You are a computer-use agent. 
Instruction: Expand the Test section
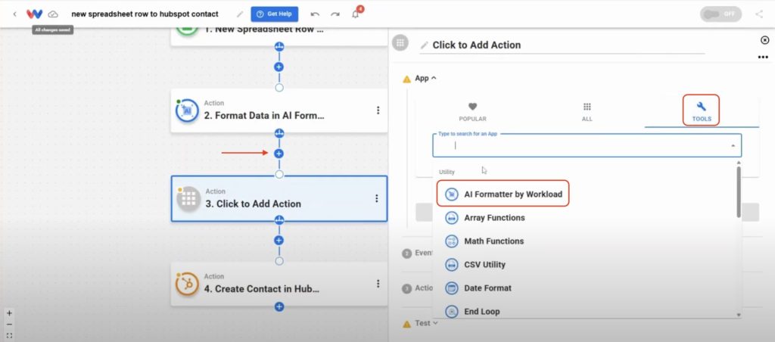tap(427, 323)
